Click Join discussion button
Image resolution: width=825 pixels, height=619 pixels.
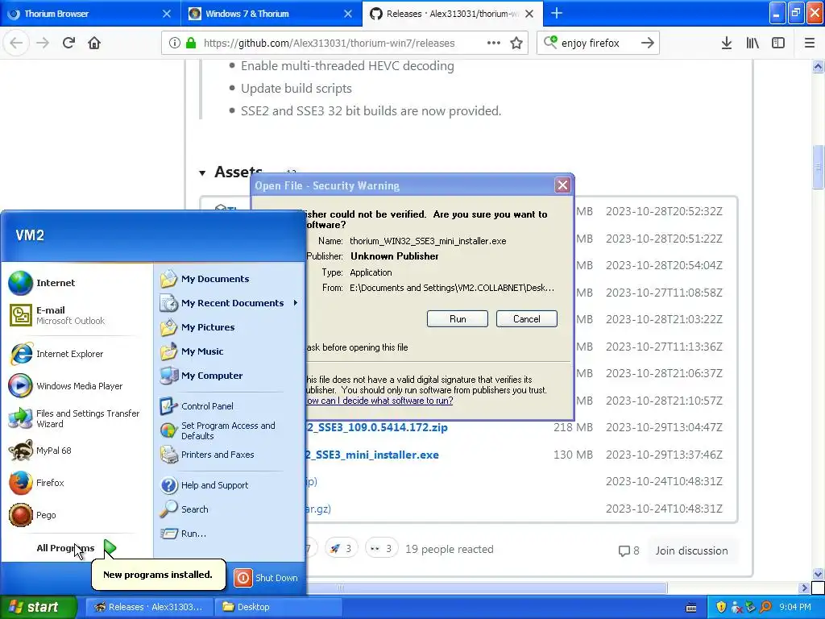point(691,550)
